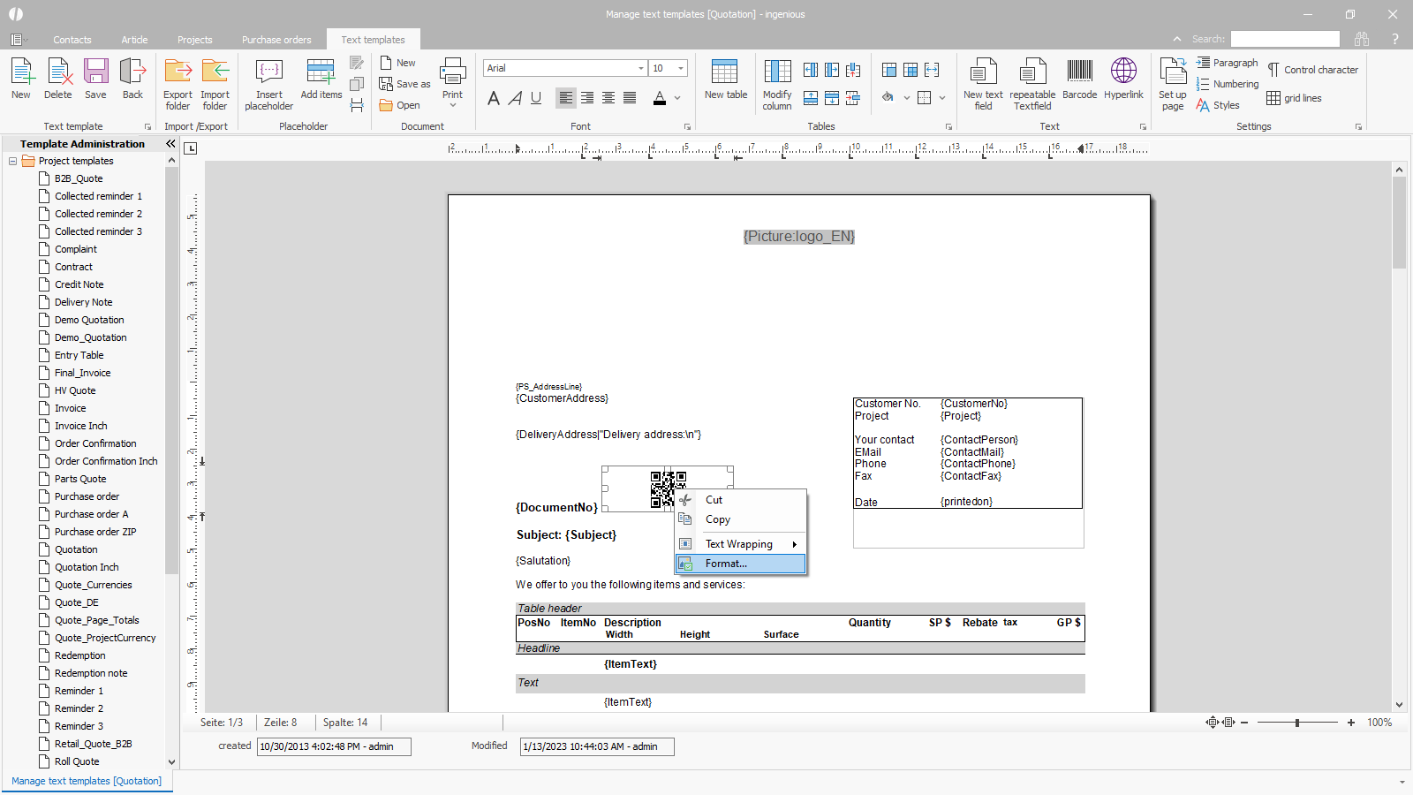Select the Order Confirmation template
The width and height of the screenshot is (1413, 795).
[x=95, y=443]
